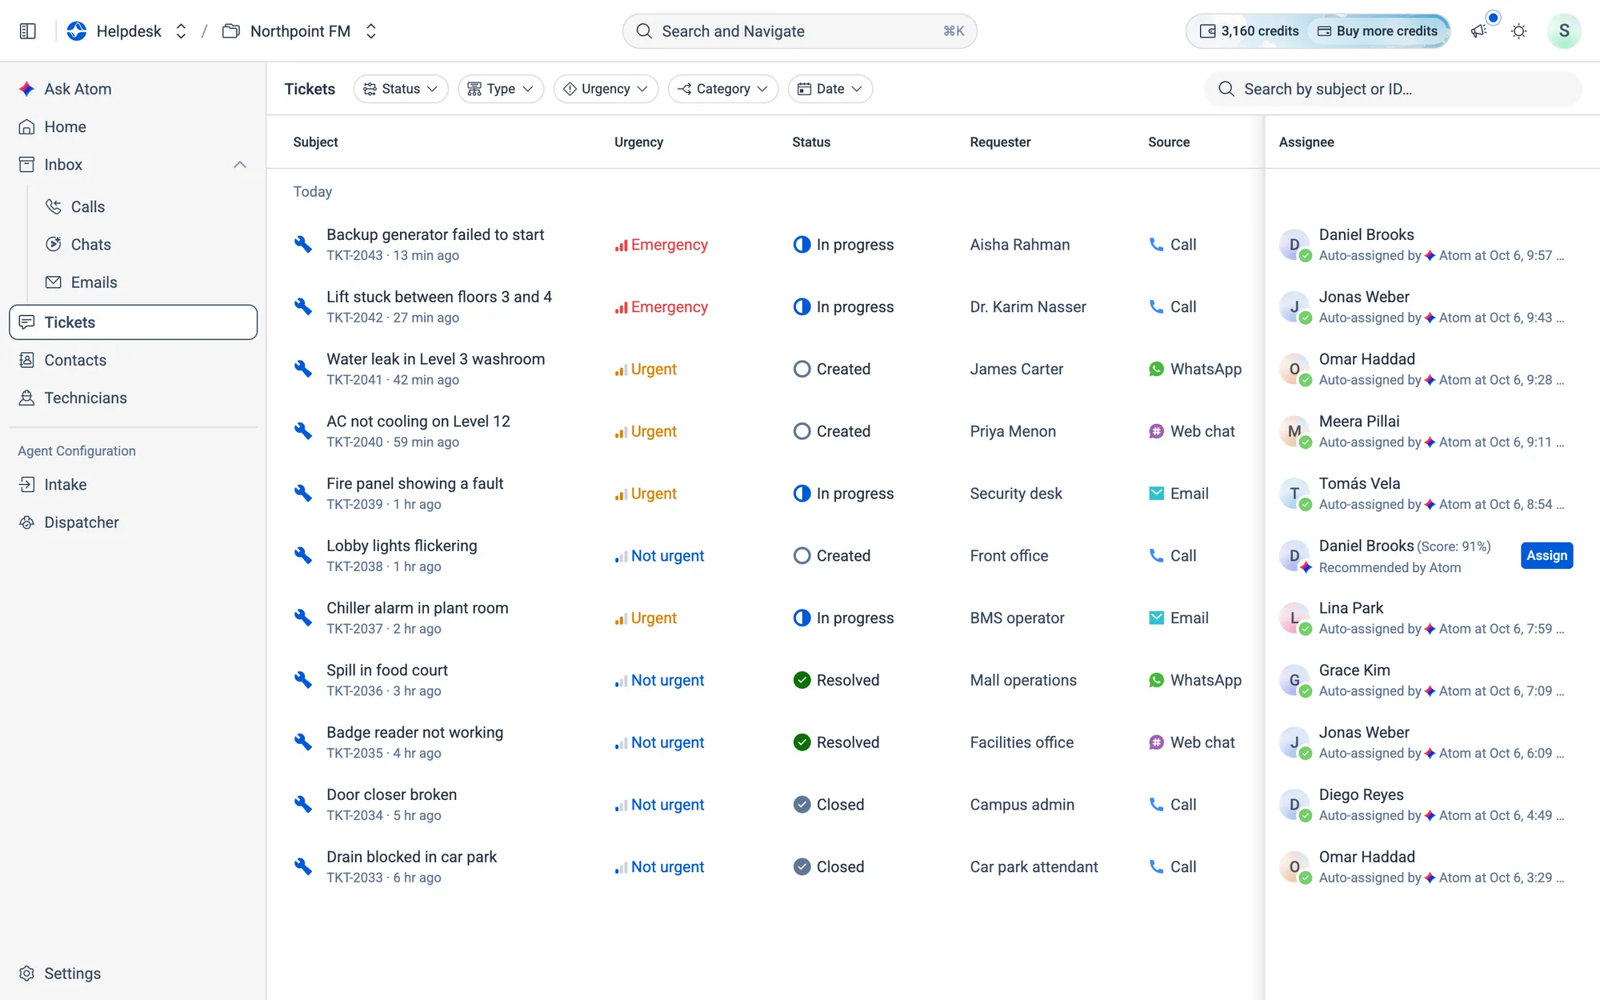Assign Daniel Brooks to Lobby lights ticket
Viewport: 1600px width, 1000px height.
(1546, 555)
